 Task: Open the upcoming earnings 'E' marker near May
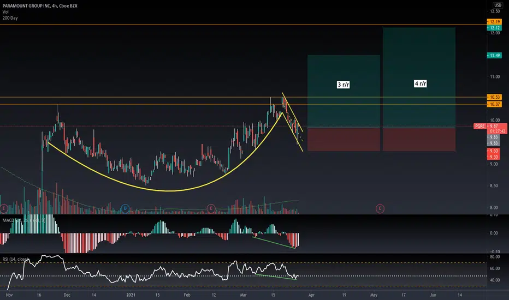(380, 208)
